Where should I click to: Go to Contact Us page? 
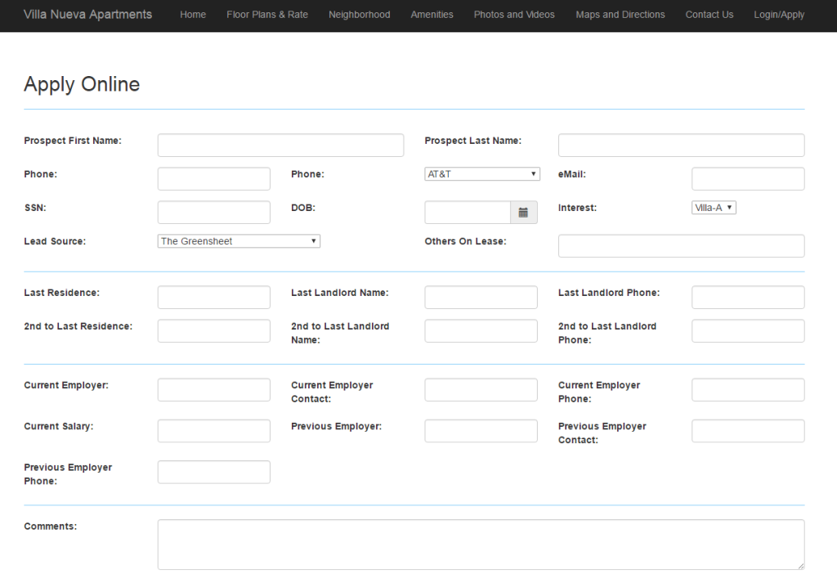709,15
